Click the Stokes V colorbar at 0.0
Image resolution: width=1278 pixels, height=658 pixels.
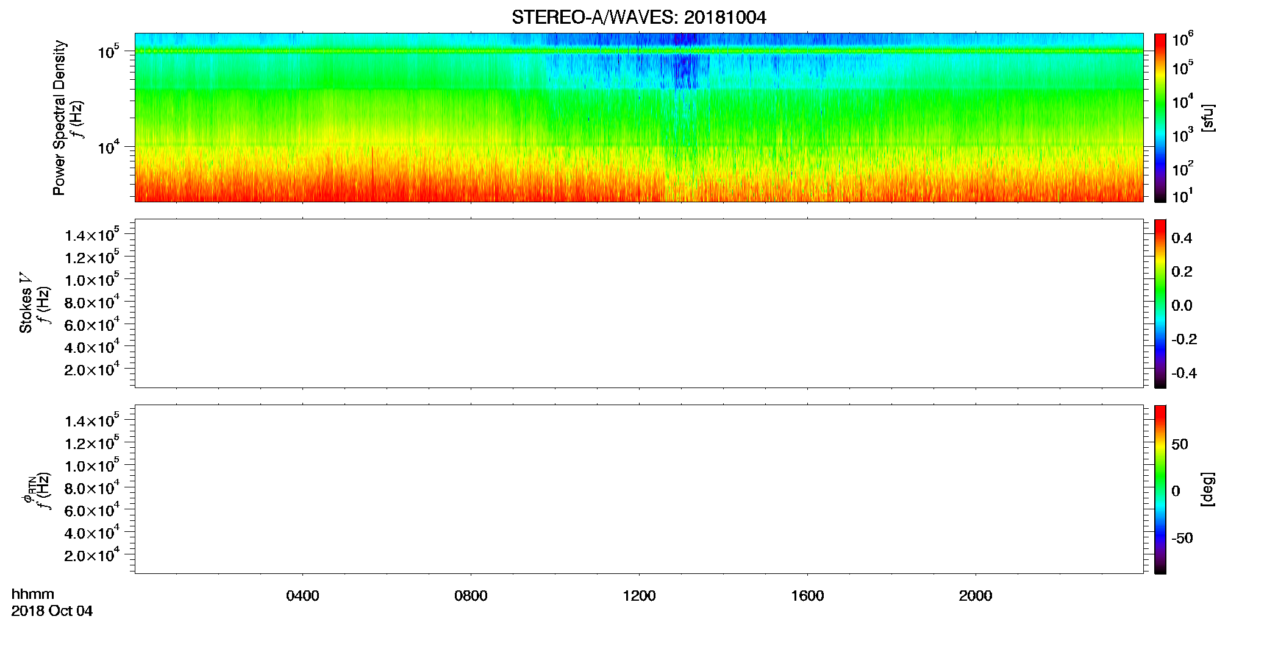1160,305
